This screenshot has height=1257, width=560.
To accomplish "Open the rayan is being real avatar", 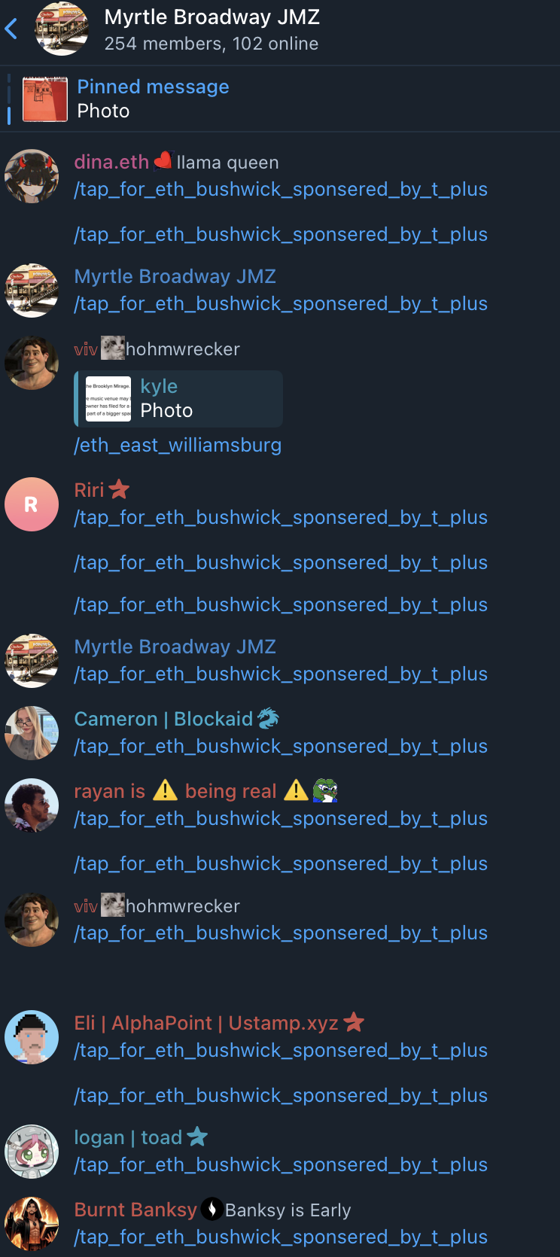I will coord(32,805).
